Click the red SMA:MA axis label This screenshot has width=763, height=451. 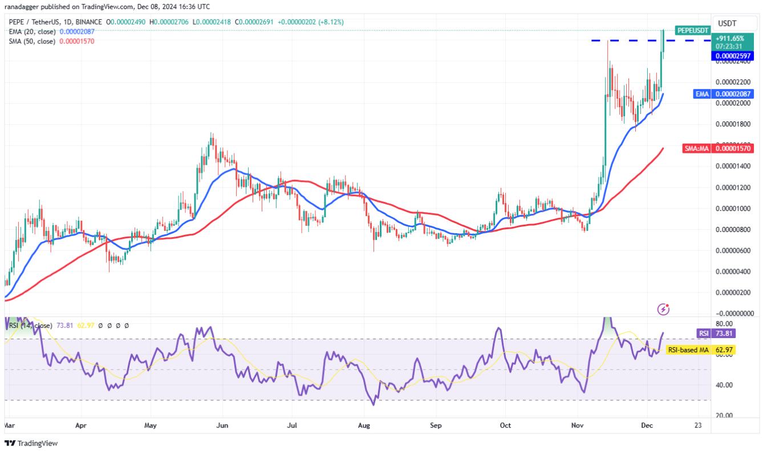pyautogui.click(x=696, y=148)
